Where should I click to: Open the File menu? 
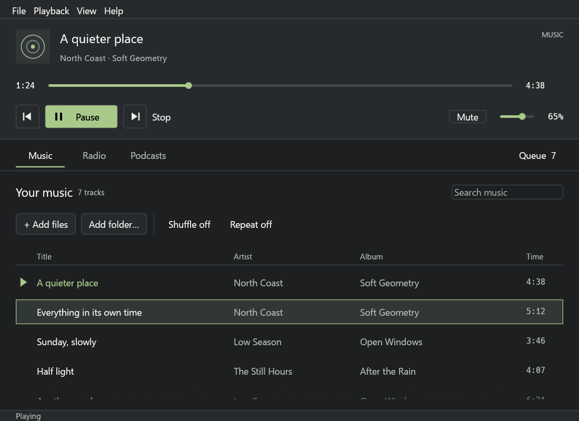19,11
